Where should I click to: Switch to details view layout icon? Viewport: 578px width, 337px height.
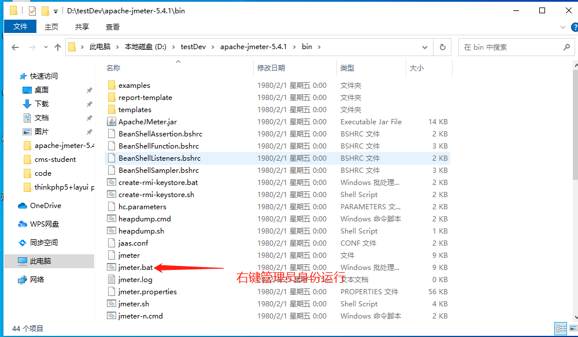pyautogui.click(x=561, y=328)
